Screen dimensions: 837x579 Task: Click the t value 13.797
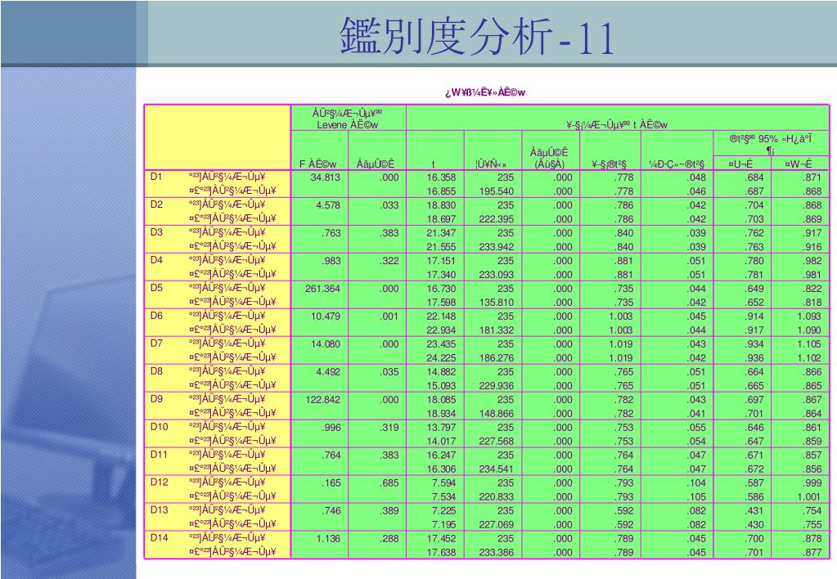pos(441,427)
